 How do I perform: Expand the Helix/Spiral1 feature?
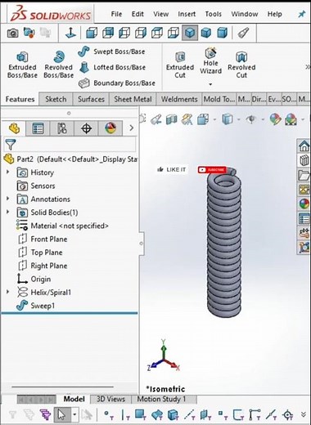pyautogui.click(x=8, y=292)
